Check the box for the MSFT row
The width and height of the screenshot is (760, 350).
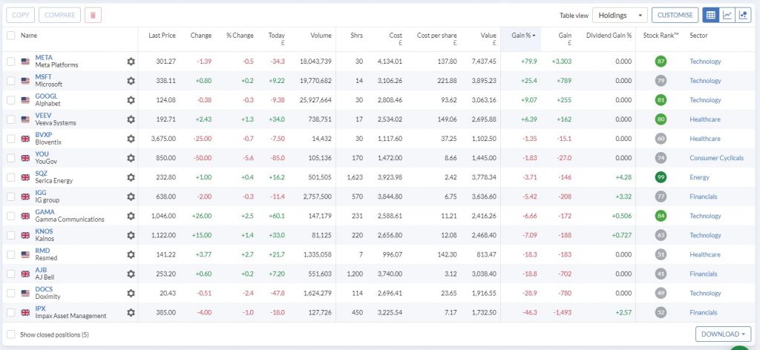pos(10,81)
